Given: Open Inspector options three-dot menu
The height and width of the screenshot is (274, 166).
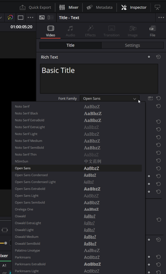Looking at the screenshot, I should click(161, 18).
